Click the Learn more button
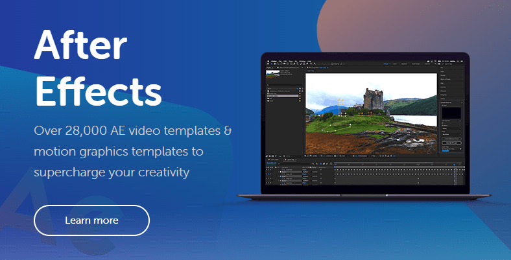The image size is (511, 260). tap(91, 220)
